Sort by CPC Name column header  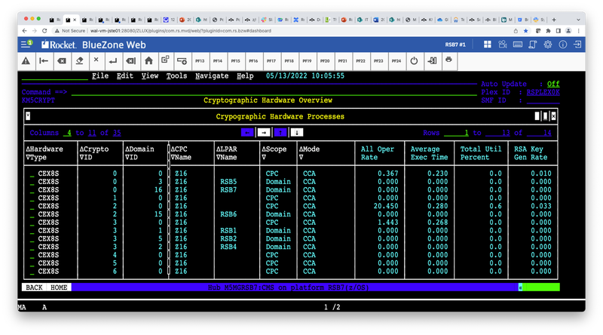[x=181, y=153]
